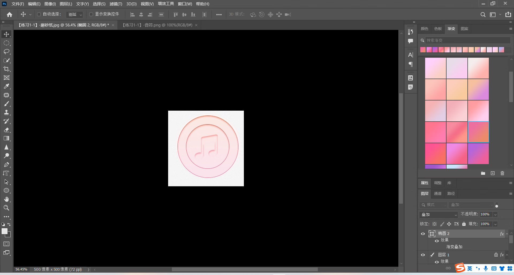The width and height of the screenshot is (514, 275).
Task: Open the Character panel icon
Action: coord(410,55)
